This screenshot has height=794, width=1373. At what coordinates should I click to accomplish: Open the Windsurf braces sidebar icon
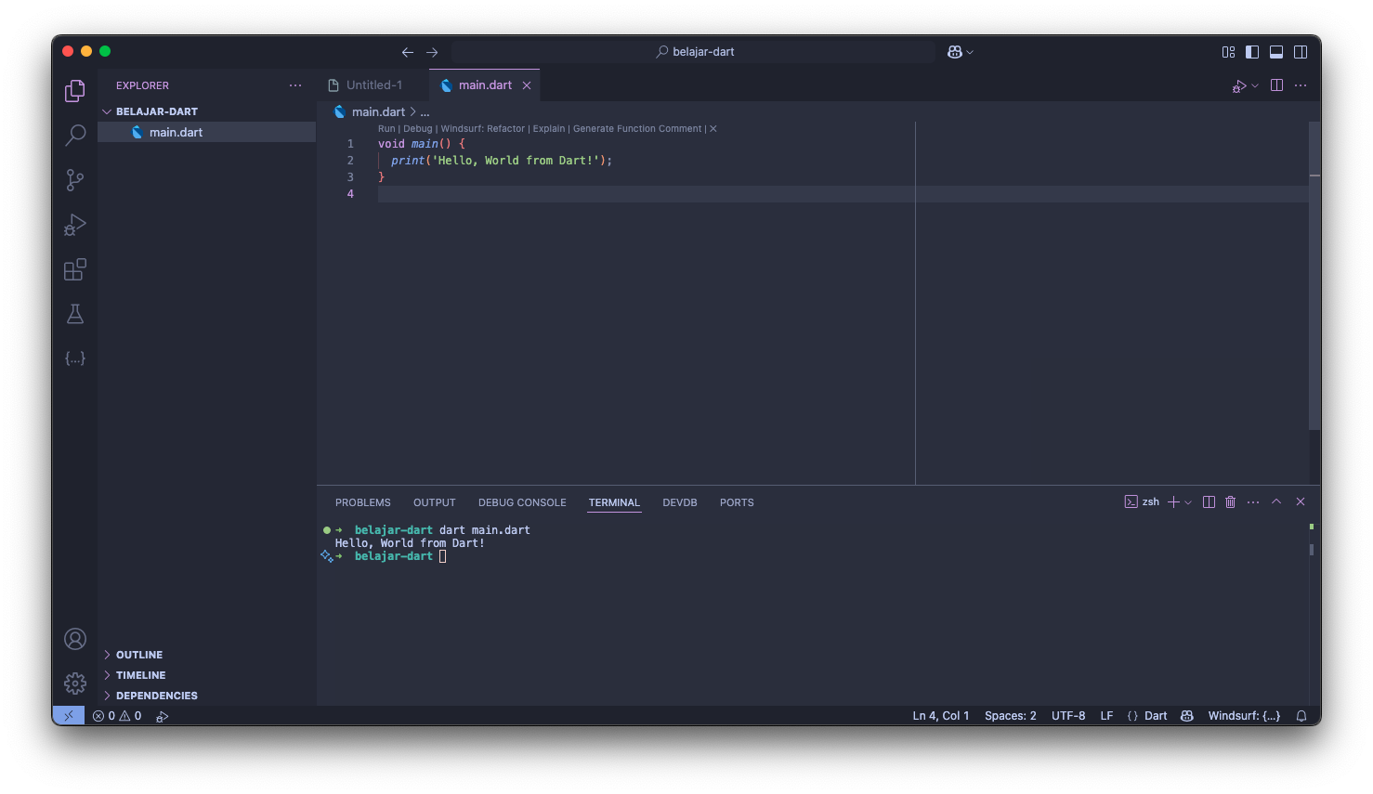click(x=75, y=358)
